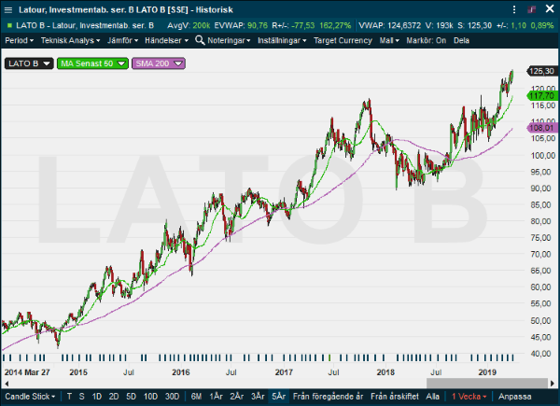
Task: Open the MA Senast 50 indicator dropdown
Action: (92, 63)
